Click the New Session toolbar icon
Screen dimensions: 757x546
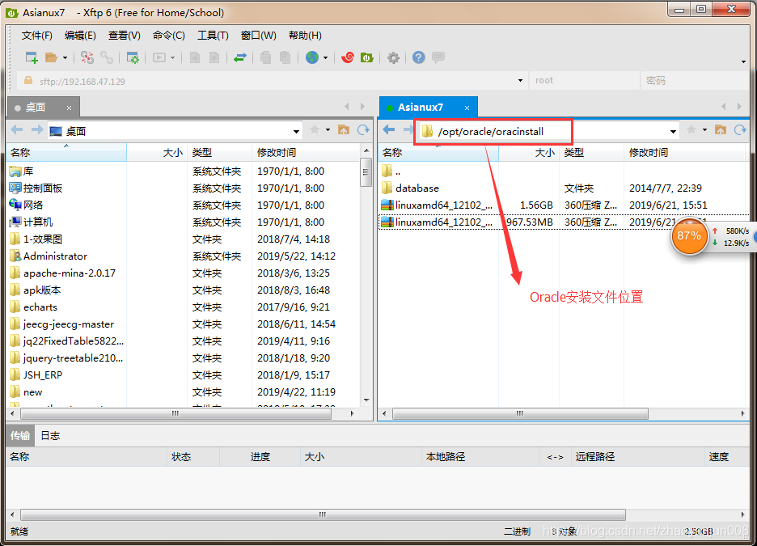click(x=32, y=58)
